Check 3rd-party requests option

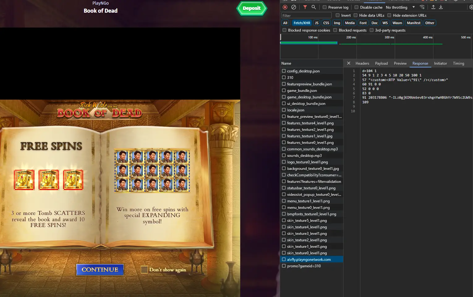(372, 30)
